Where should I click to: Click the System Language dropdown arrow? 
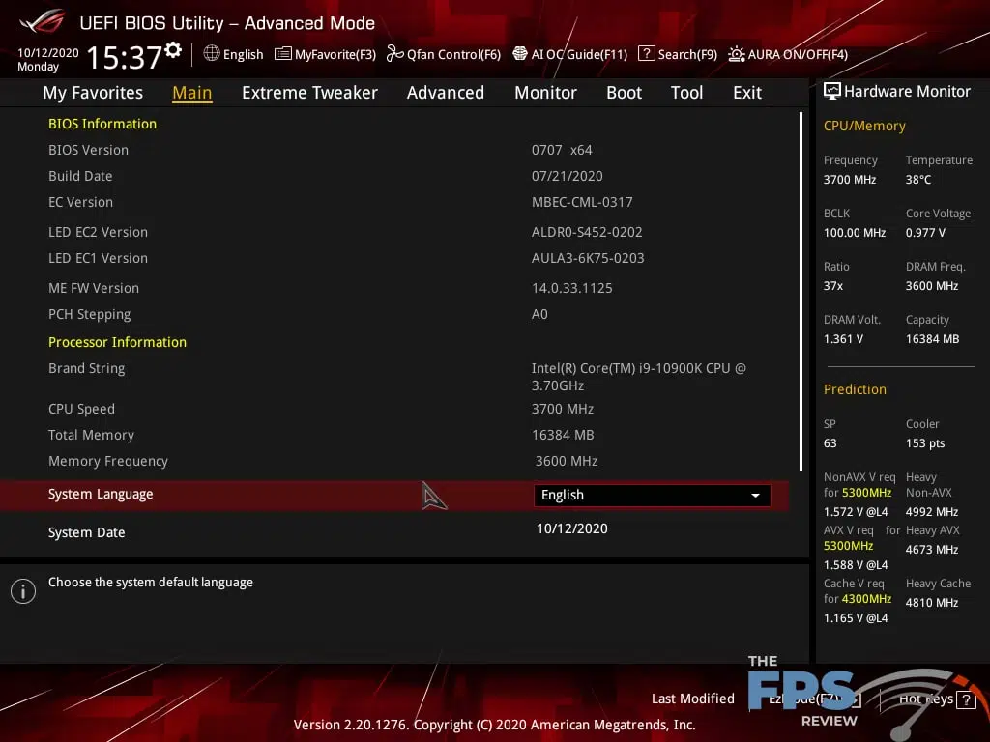[x=755, y=496]
